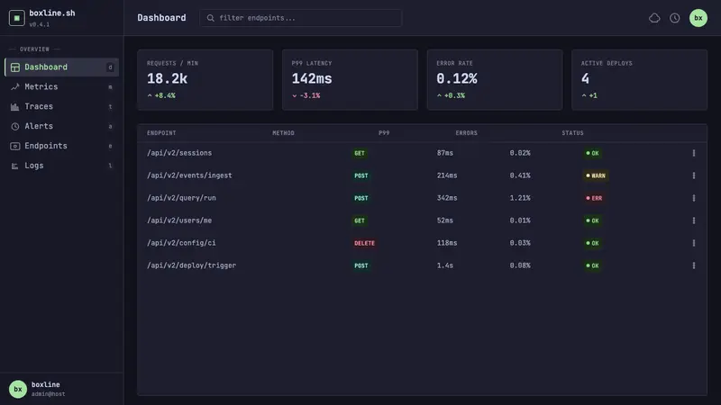Open row menu for /api/v2/config/ci
Screen dimensions: 721x405
(x=693, y=243)
